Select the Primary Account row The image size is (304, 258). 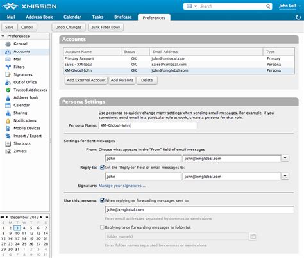(x=179, y=58)
